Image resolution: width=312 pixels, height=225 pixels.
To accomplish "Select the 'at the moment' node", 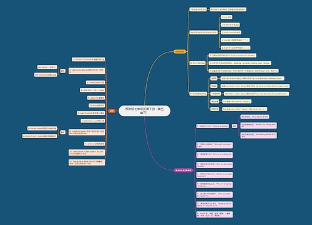I will tap(231, 32).
